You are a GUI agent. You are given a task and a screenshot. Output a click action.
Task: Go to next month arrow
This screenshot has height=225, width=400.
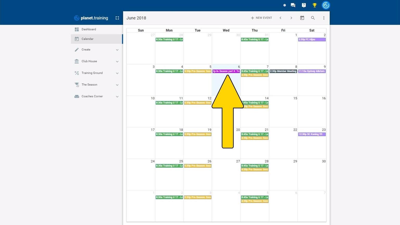click(291, 18)
